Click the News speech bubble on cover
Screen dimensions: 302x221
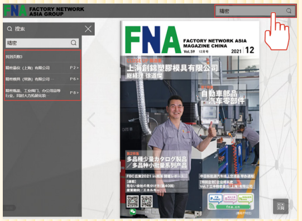[x=245, y=199]
